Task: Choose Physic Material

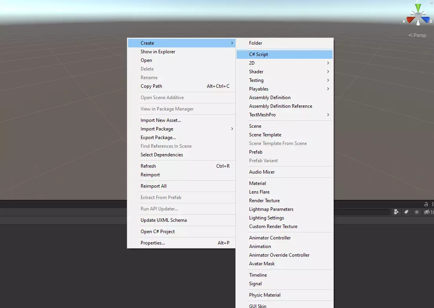Action: 284,295
